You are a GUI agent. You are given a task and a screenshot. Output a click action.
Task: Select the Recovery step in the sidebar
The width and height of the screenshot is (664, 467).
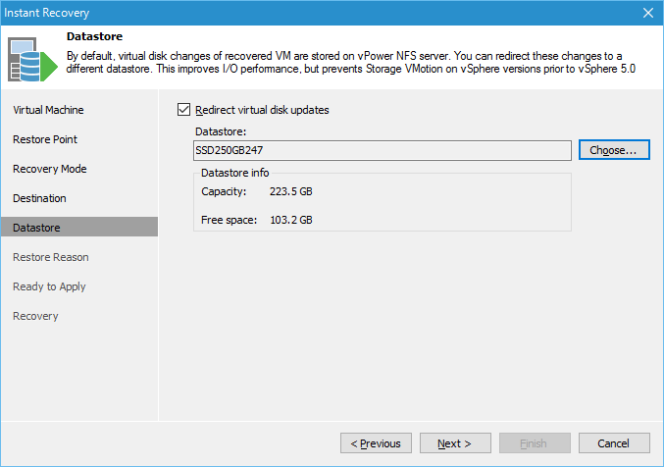point(35,316)
